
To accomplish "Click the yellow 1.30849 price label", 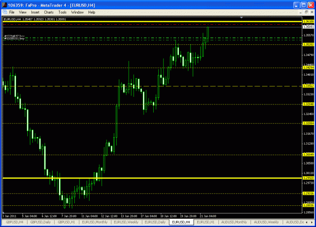I will pos(308,155).
